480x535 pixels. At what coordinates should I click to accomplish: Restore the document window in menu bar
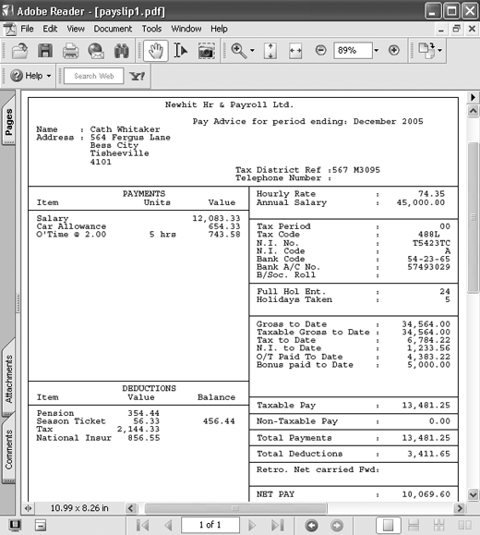click(457, 29)
